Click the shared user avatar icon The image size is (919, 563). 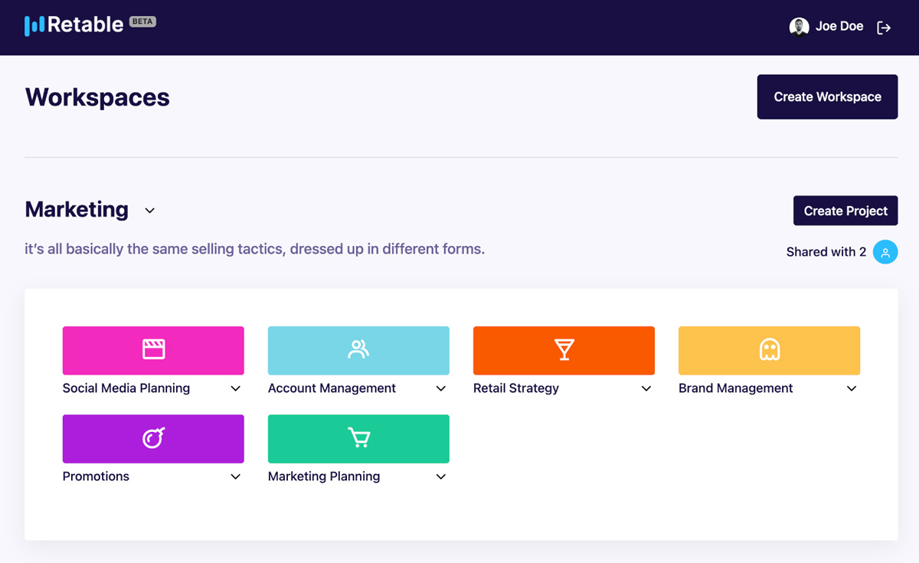pyautogui.click(x=885, y=252)
